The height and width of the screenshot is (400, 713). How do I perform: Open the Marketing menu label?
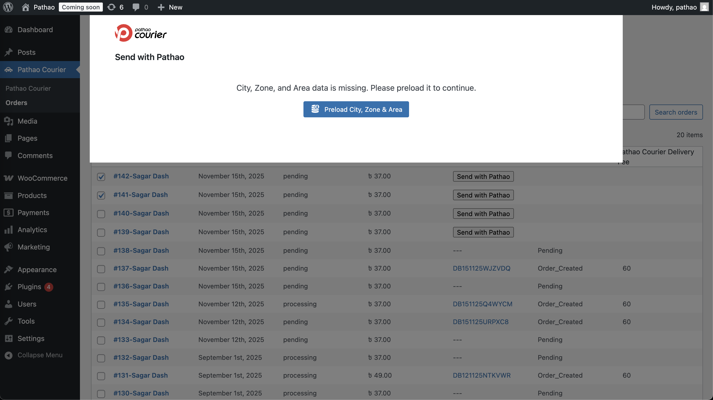pyautogui.click(x=34, y=247)
